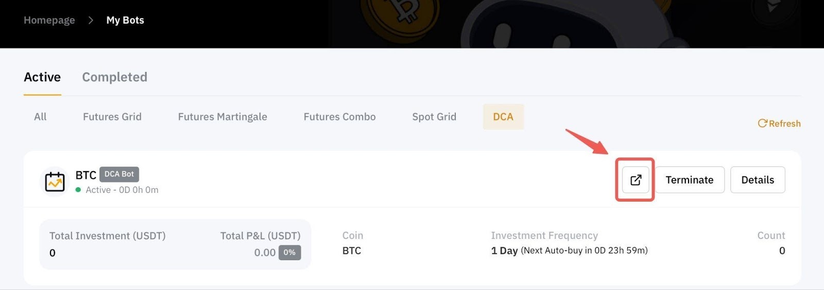The width and height of the screenshot is (824, 290).
Task: Filter bots by Futures Combo
Action: pyautogui.click(x=339, y=117)
